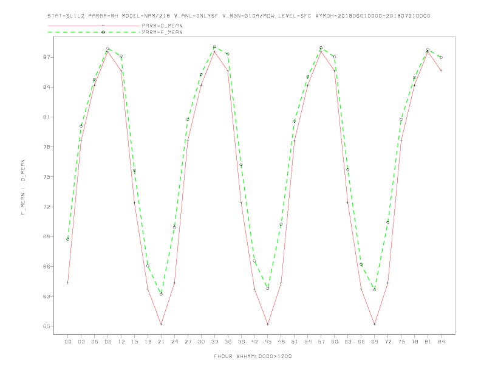Click x-axis tick label 54

(x=308, y=342)
